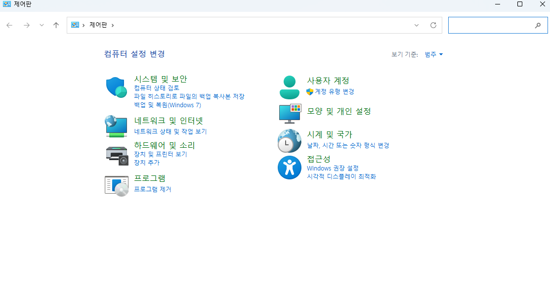Open the 하드웨어 및 소리 printer icon

[117, 156]
